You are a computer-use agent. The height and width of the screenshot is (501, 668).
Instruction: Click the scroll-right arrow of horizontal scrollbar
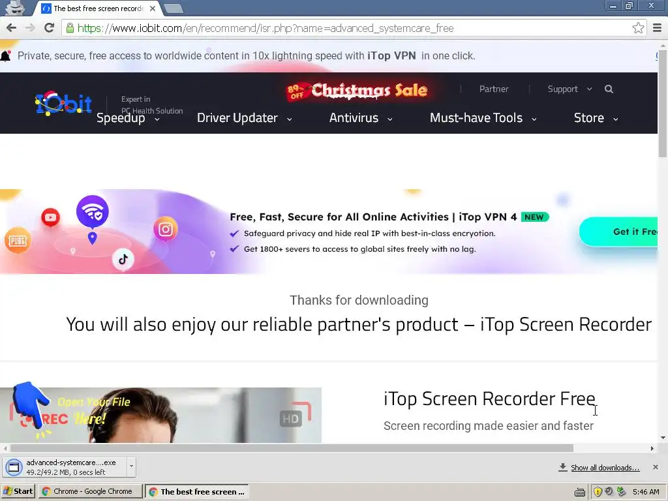tap(652, 448)
